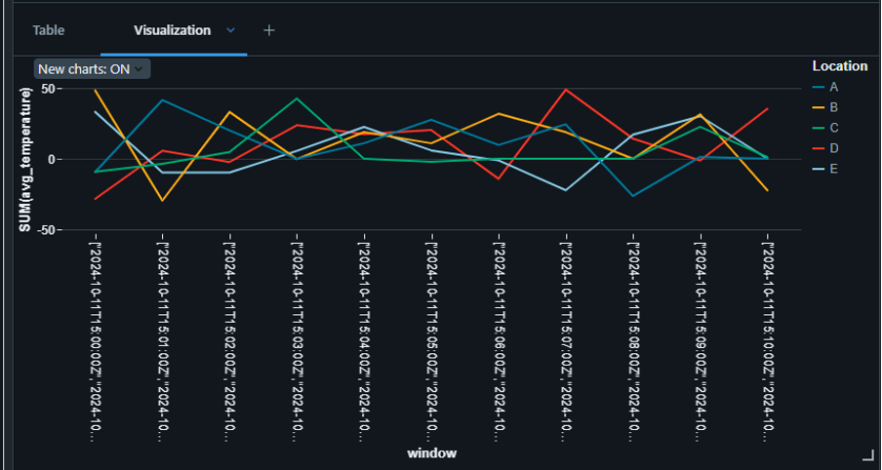Screen dimensions: 882x470
Task: Toggle Location C in the legend
Action: (x=825, y=128)
